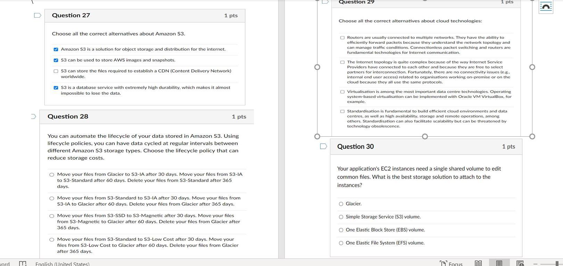The height and width of the screenshot is (266, 563).
Task: Click 'Choose all the correct alternatives about Amazon S3.'
Action: tap(118, 34)
